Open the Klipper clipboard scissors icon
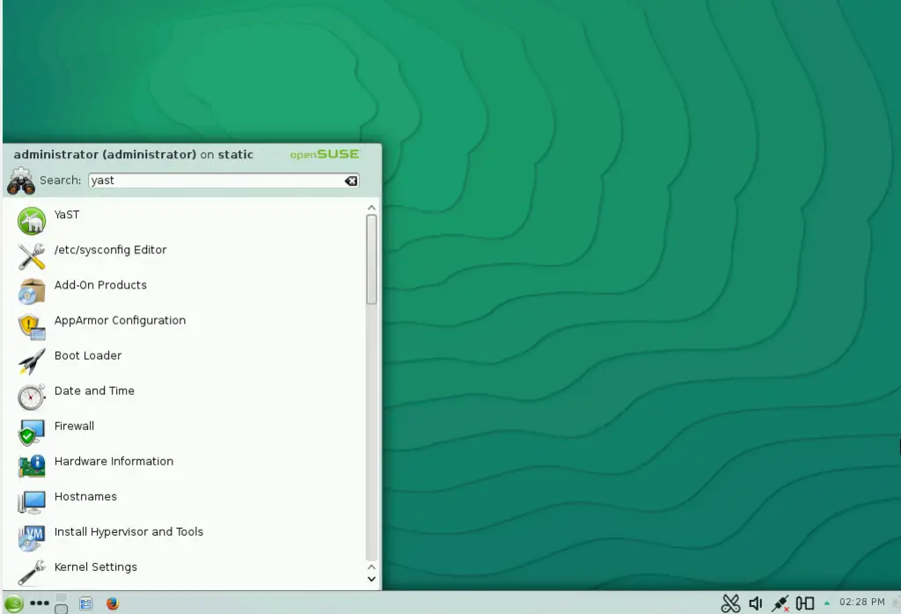Viewport: 901px width, 614px height. (730, 603)
